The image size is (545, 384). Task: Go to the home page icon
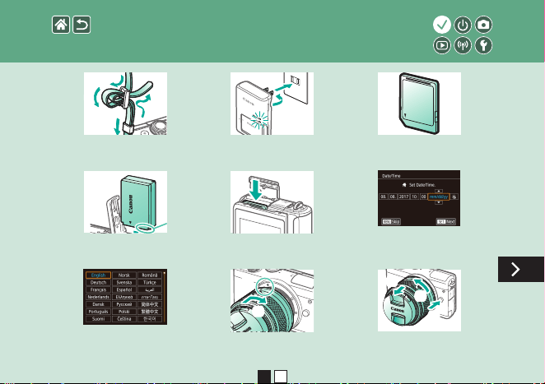click(x=61, y=25)
